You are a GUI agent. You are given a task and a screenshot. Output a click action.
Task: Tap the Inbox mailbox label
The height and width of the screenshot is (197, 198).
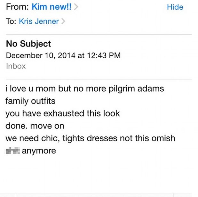pos(16,66)
